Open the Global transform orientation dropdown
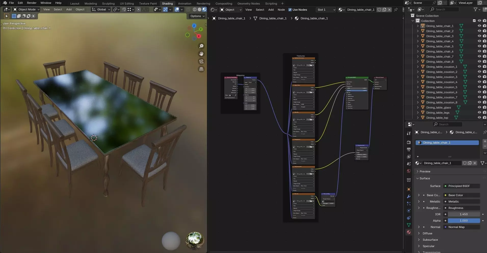This screenshot has width=487, height=253. [x=101, y=10]
